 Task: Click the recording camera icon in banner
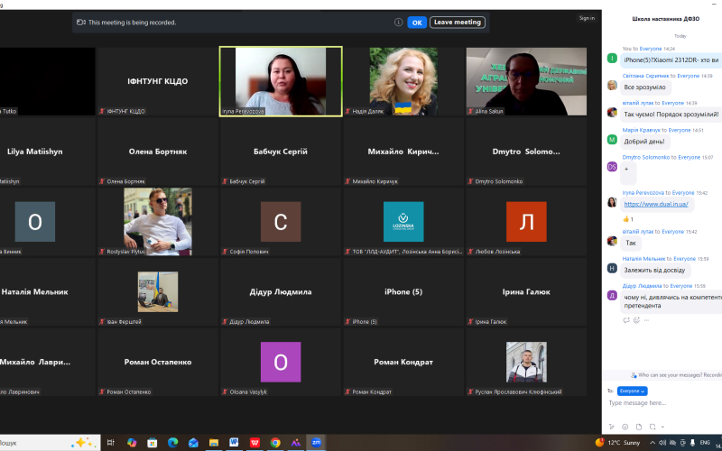(x=81, y=22)
